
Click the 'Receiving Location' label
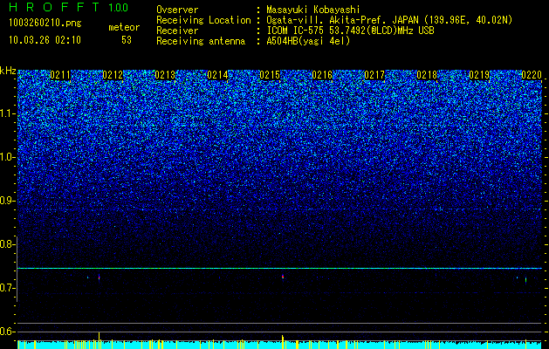[x=203, y=20]
